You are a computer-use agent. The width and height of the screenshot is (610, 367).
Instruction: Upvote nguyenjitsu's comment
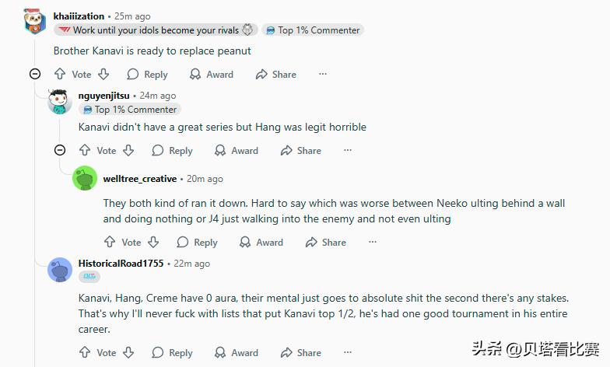(85, 151)
